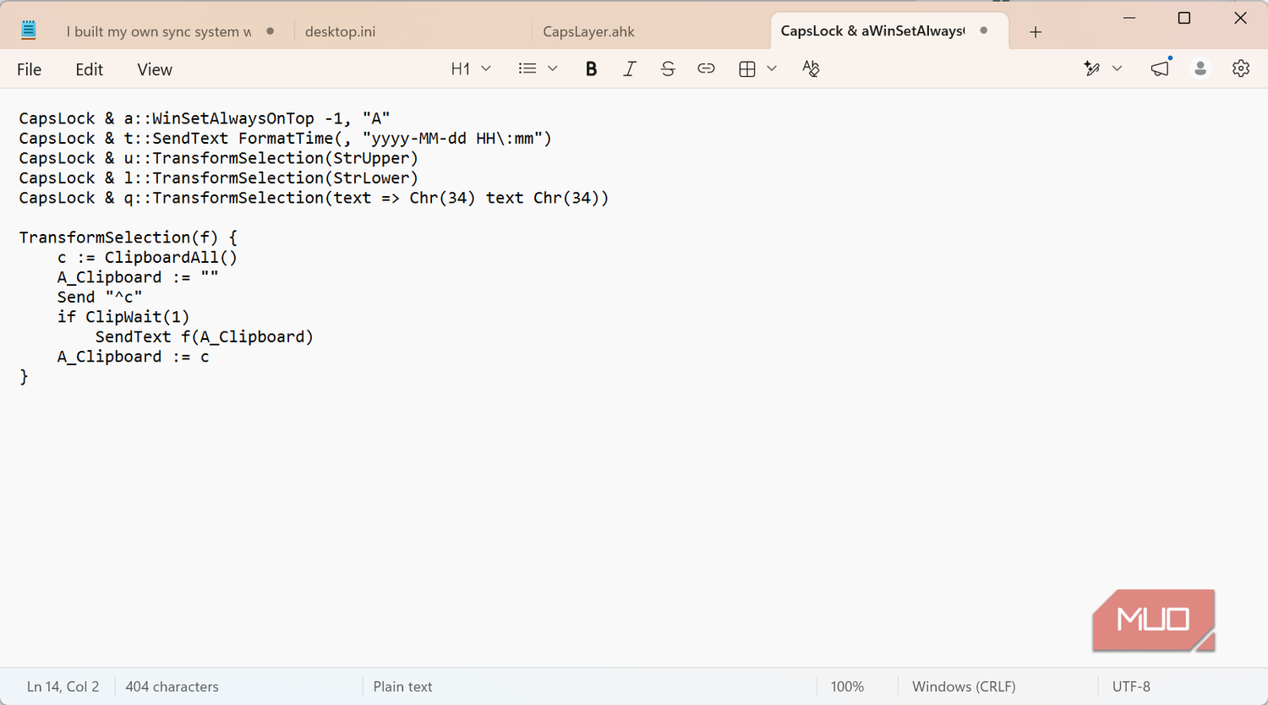Expand the table options chevron
Viewport: 1268px width, 705px height.
tap(772, 69)
